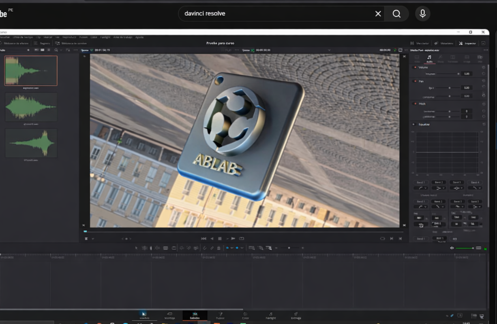This screenshot has height=324, width=497.
Task: Select the first audio waveform thumbnail
Action: click(31, 71)
